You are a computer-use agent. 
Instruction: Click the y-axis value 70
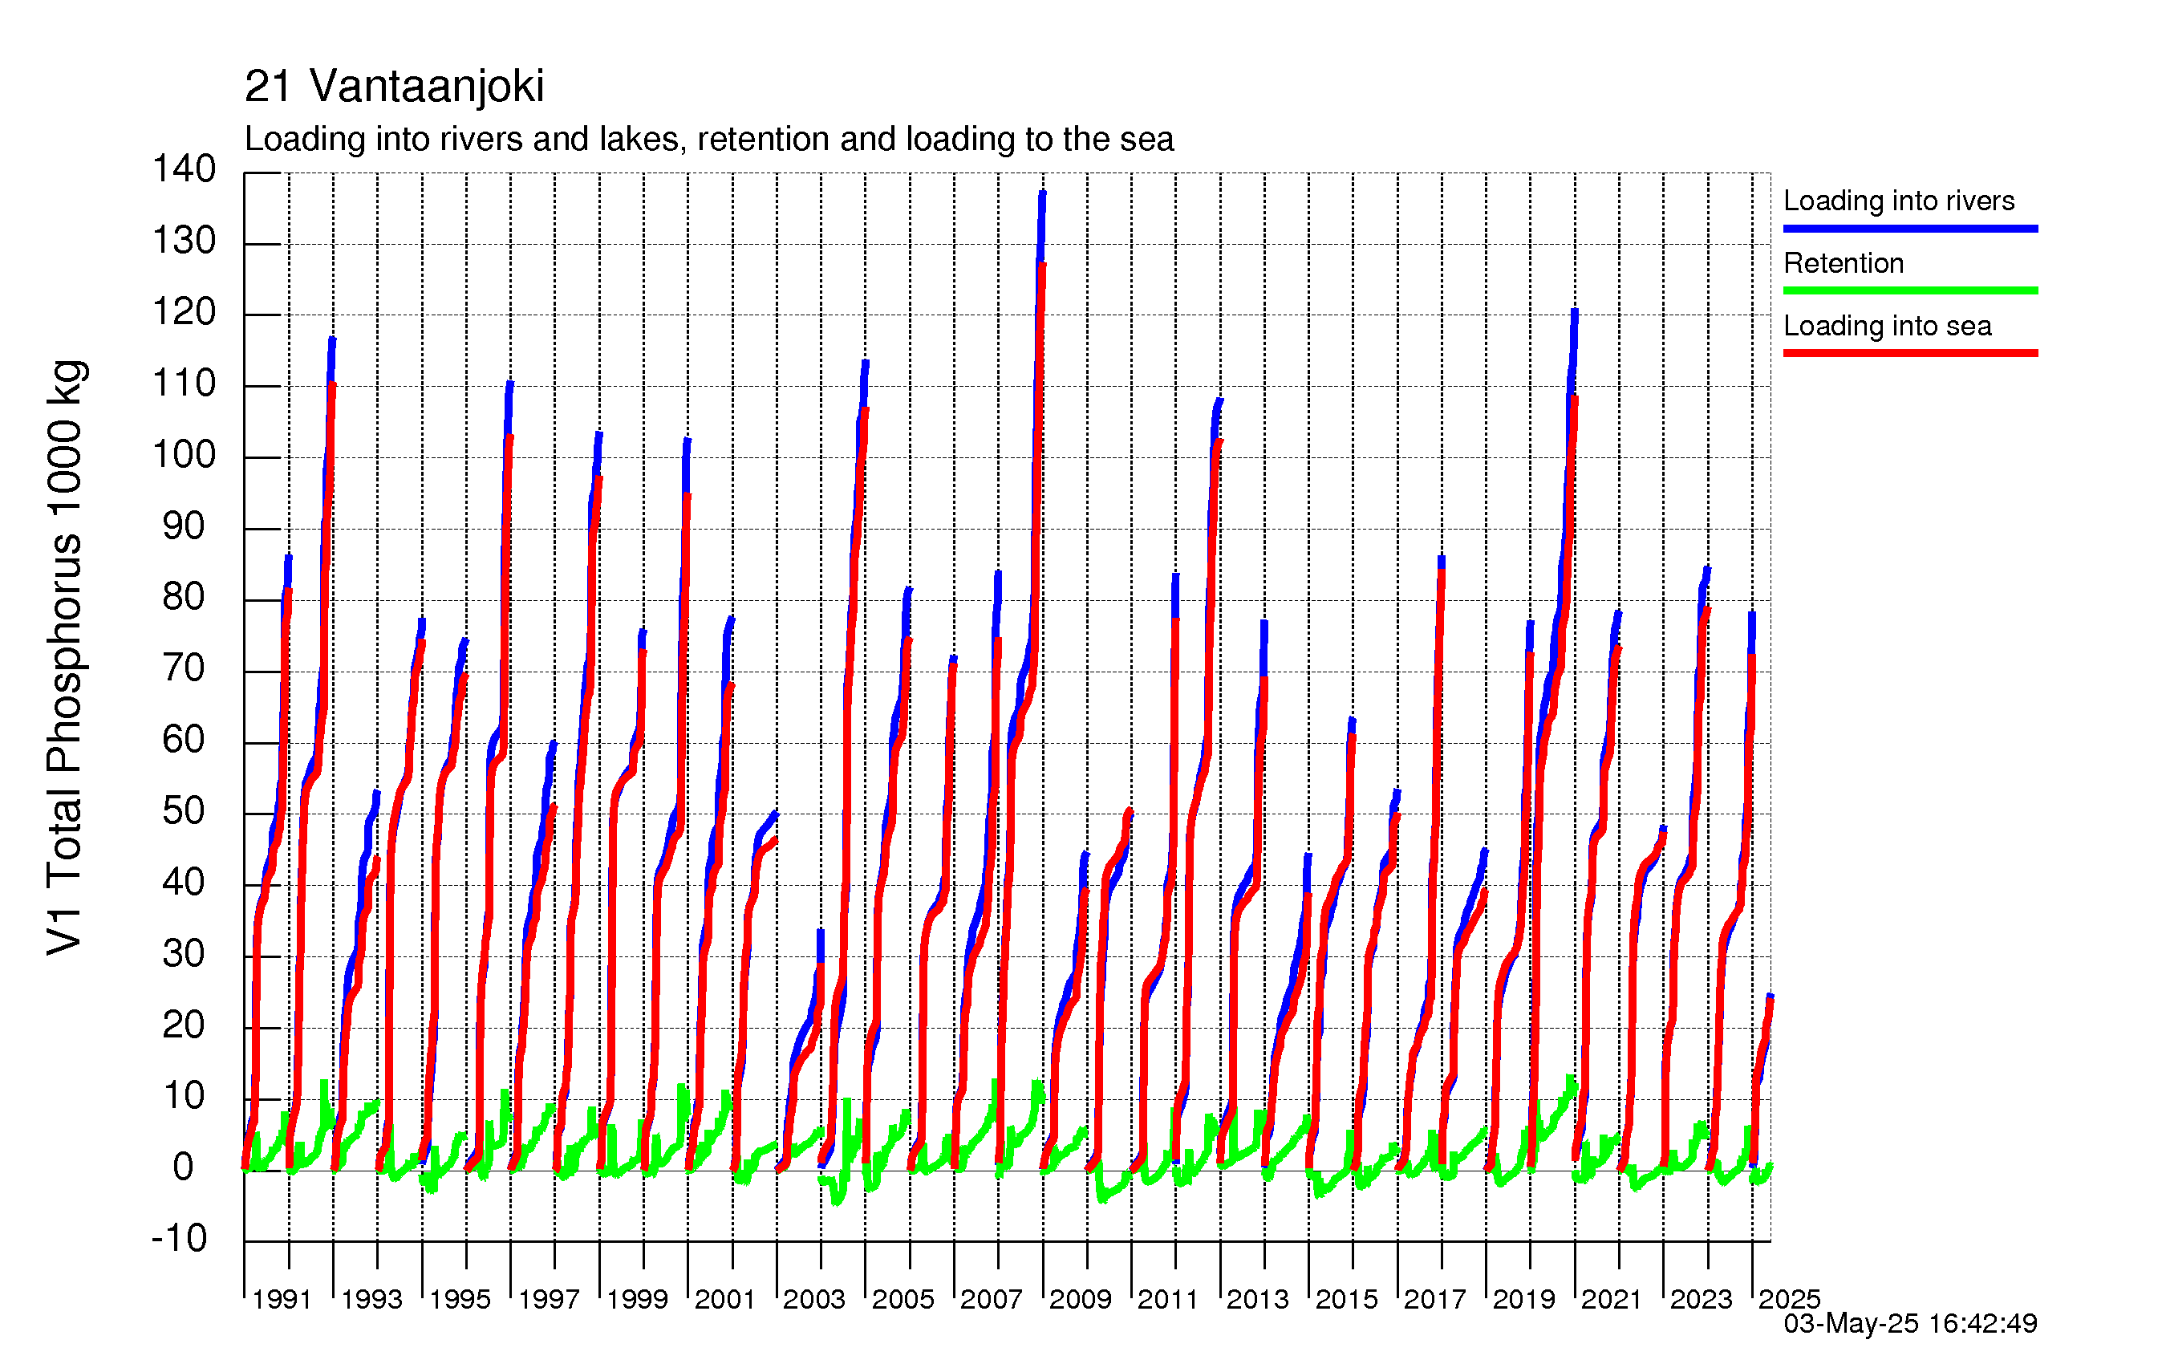(x=184, y=668)
